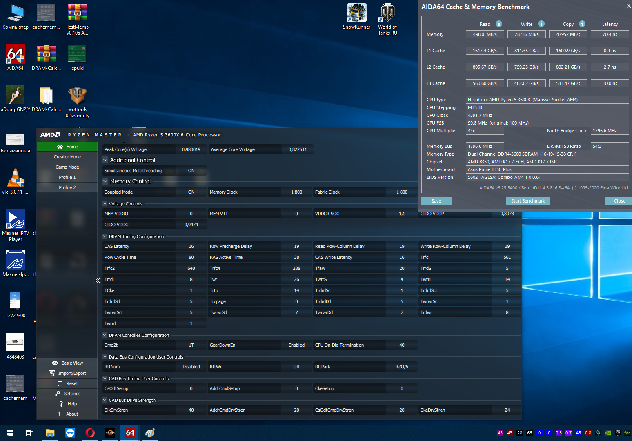The width and height of the screenshot is (632, 441).
Task: Launch Maxnet IPTV Player shortcut
Action: [x=16, y=225]
